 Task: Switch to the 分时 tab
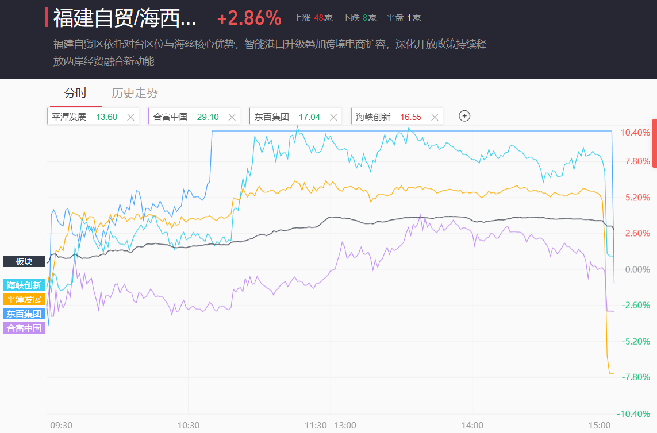75,94
